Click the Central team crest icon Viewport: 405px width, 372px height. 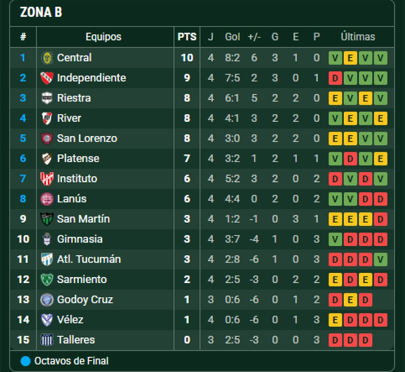point(47,58)
